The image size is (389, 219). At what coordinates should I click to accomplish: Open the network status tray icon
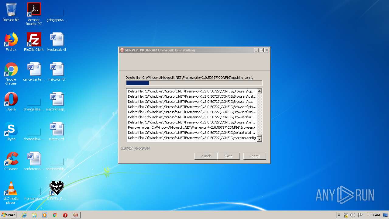(x=346, y=215)
